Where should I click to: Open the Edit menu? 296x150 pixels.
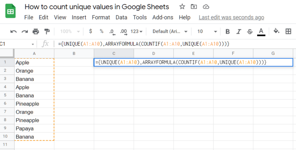[x=44, y=17]
